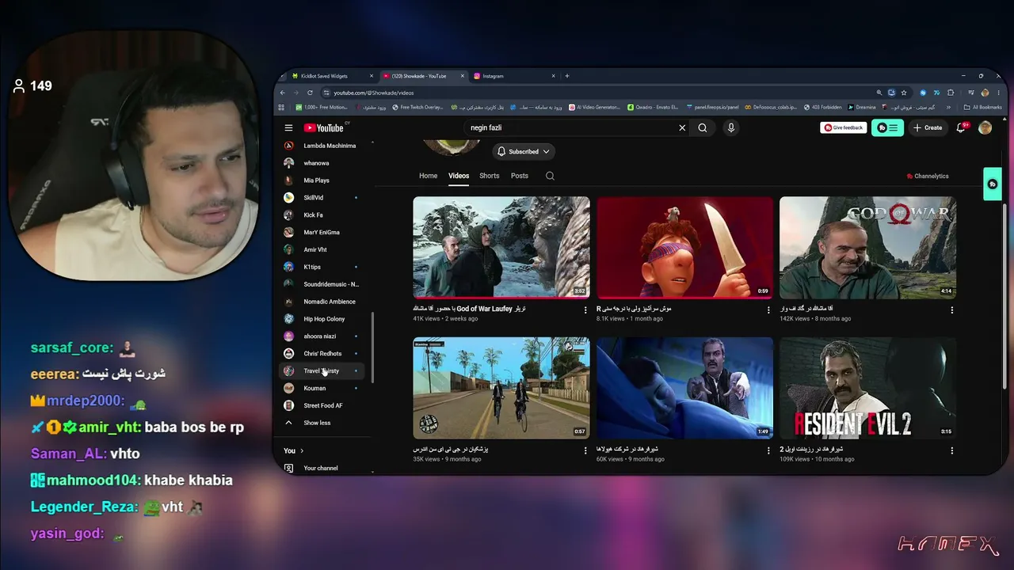1014x570 pixels.
Task: Open the Street Food AF channel
Action: (x=322, y=406)
